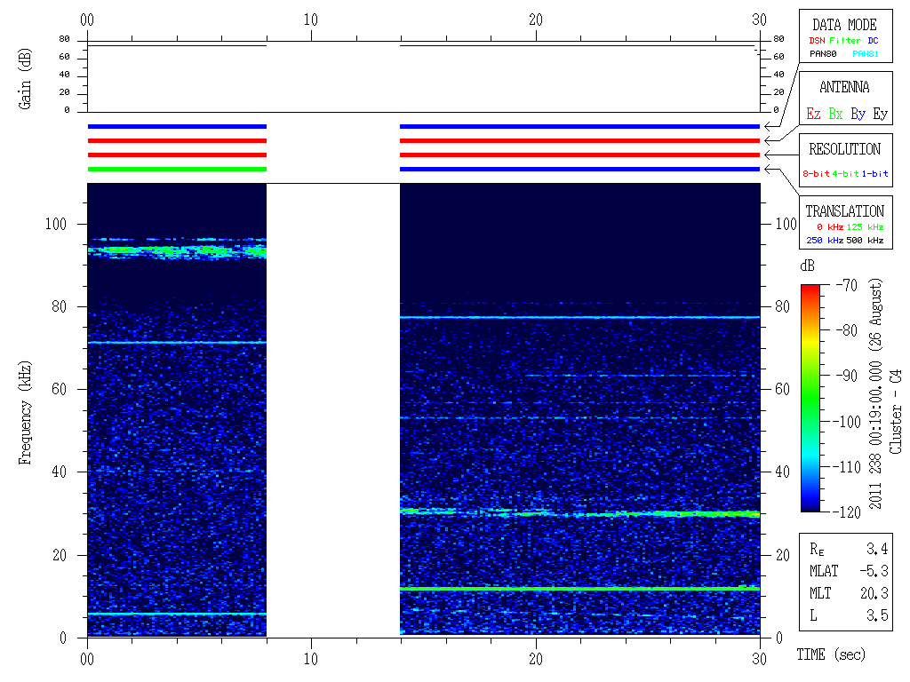Click the blue 250 kHz translation label
The width and height of the screenshot is (910, 682).
click(822, 241)
